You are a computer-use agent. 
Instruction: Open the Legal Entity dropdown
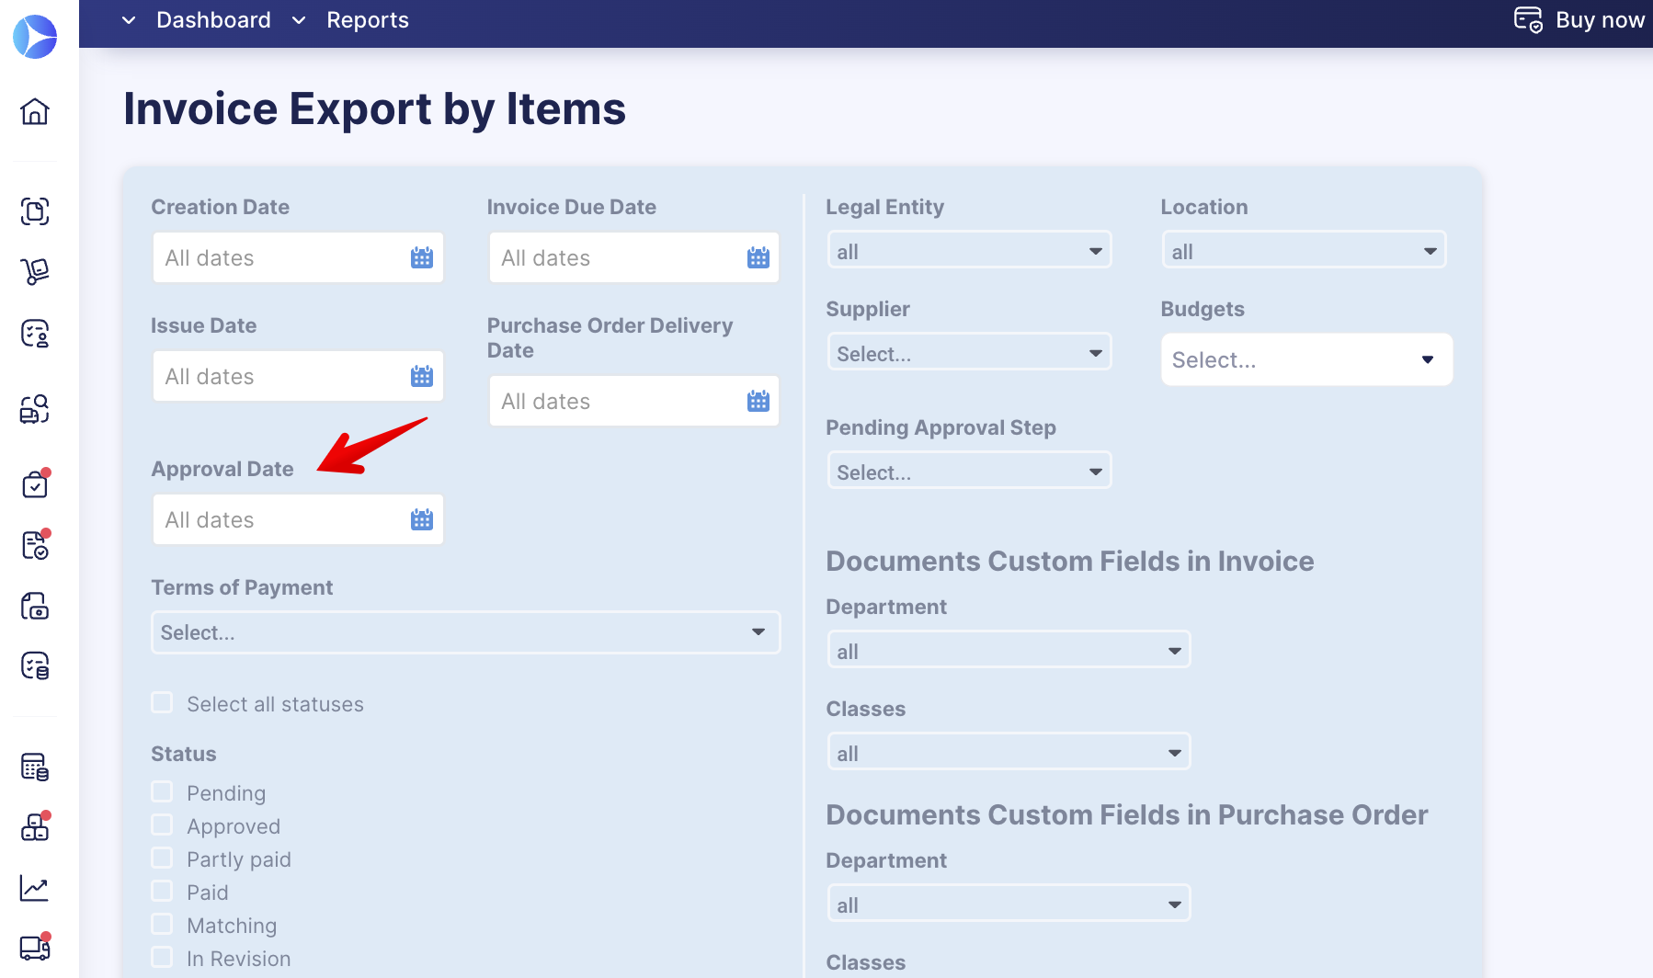coord(968,249)
